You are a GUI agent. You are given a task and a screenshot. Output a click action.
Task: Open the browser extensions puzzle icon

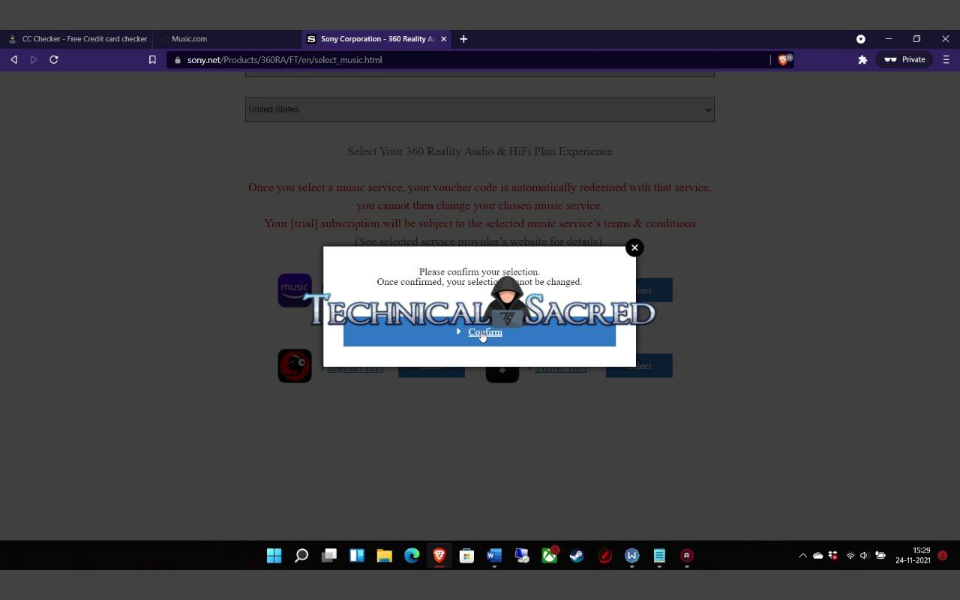point(862,60)
